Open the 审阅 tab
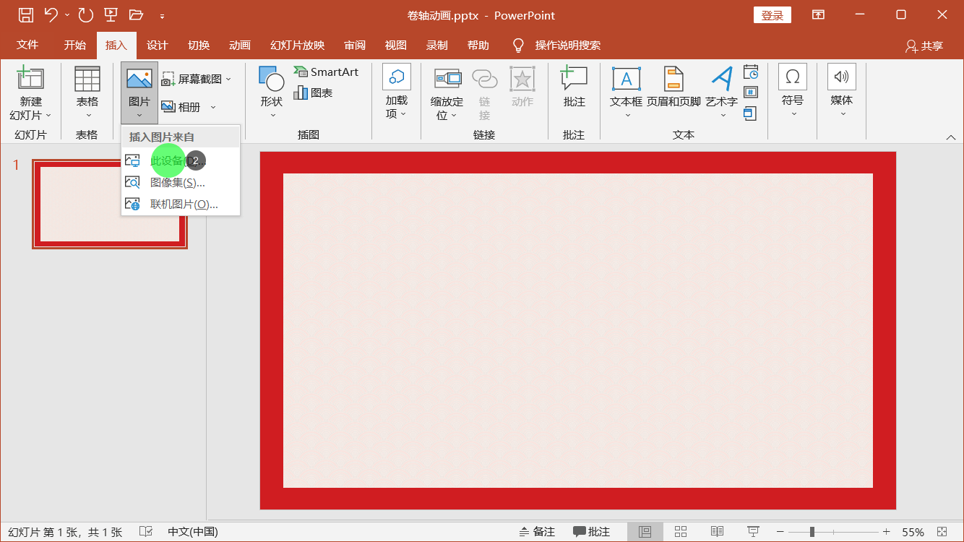Viewport: 964px width, 542px height. [355, 45]
